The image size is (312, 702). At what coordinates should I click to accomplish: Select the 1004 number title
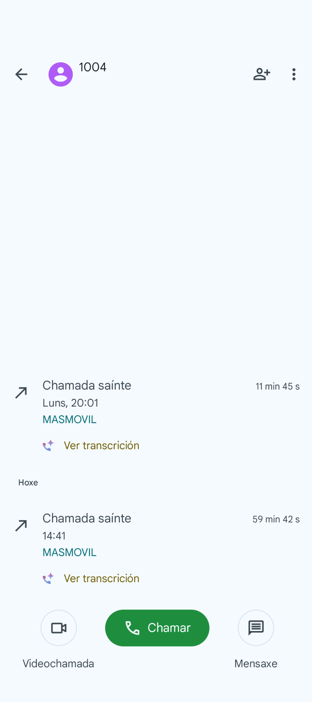[x=92, y=67]
